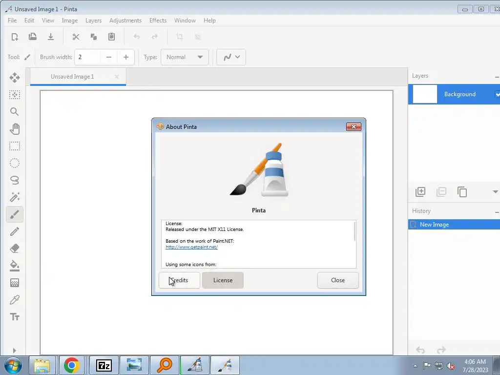500x375 pixels.
Task: Select the Magic Wand tool
Action: pos(15,197)
